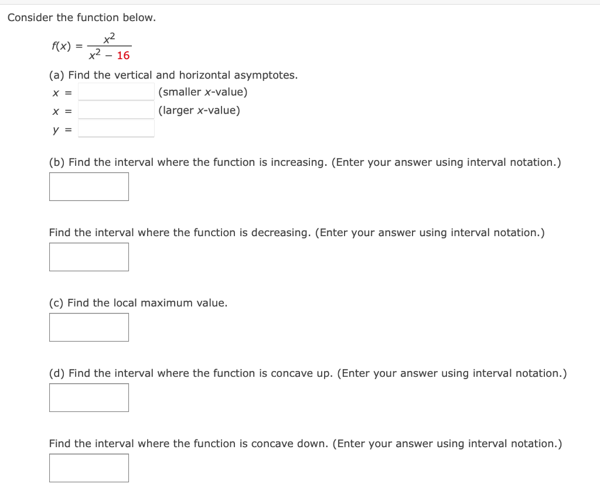Click the larger x-value label text
The width and height of the screenshot is (600, 494).
click(198, 110)
